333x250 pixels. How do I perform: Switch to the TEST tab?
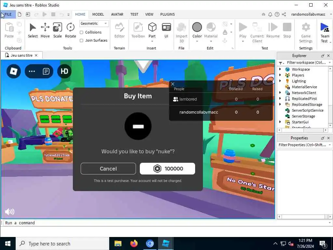(134, 14)
